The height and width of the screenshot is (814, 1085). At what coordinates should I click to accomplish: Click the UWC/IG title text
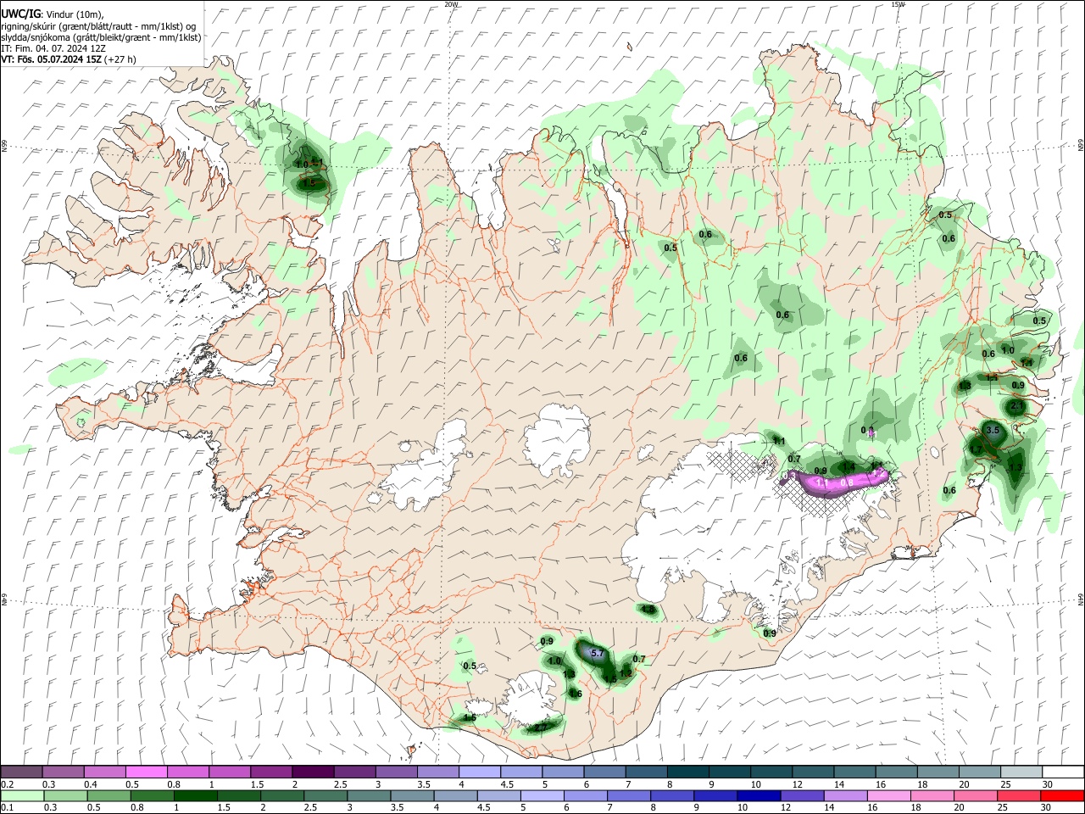[x=20, y=14]
